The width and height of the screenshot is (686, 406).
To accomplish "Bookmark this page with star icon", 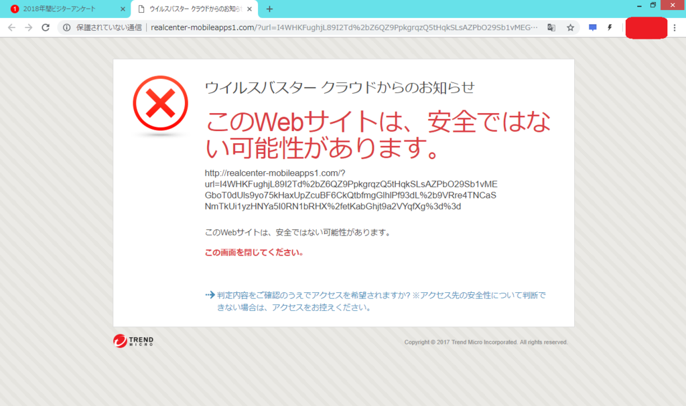I will pyautogui.click(x=571, y=27).
